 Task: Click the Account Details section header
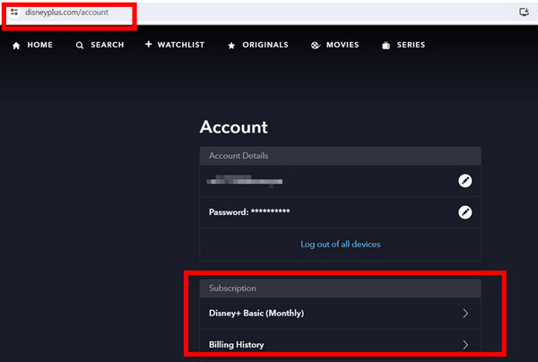click(x=341, y=156)
